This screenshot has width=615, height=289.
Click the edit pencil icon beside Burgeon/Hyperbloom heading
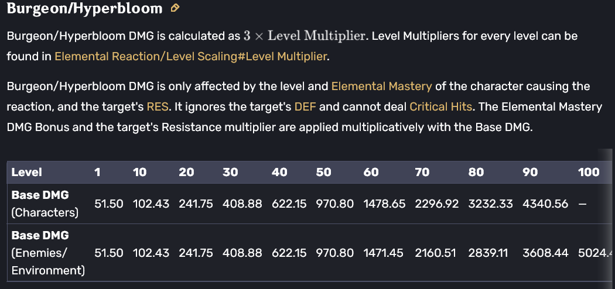coord(175,9)
